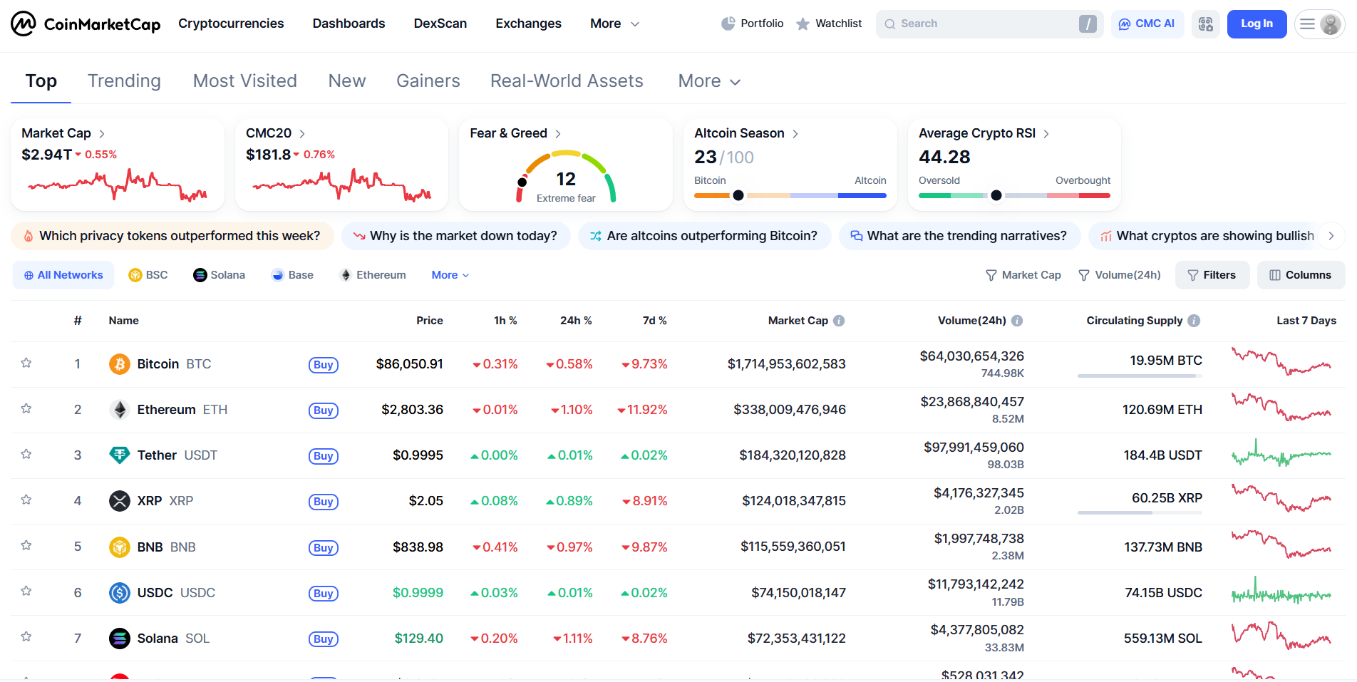This screenshot has width=1357, height=682.
Task: Toggle watchlist star for Tether
Action: 26,455
